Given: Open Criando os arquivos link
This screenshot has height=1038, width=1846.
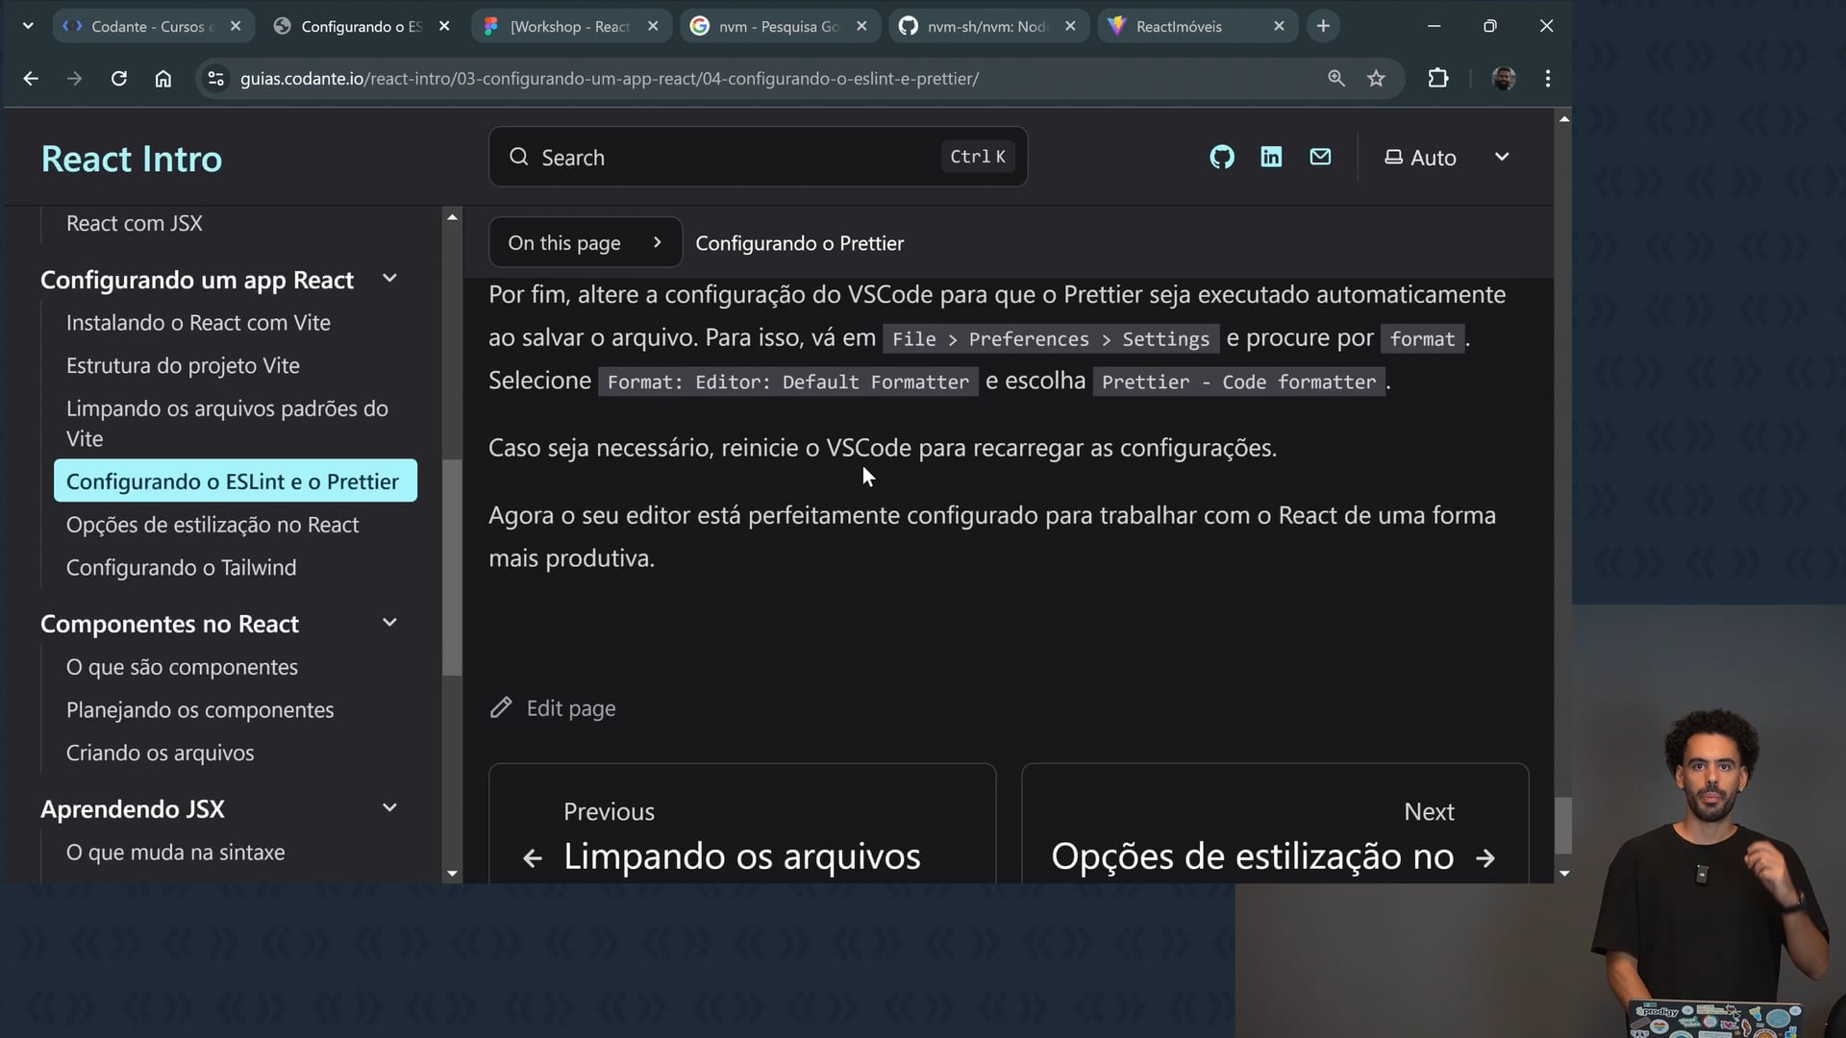Looking at the screenshot, I should 161,754.
